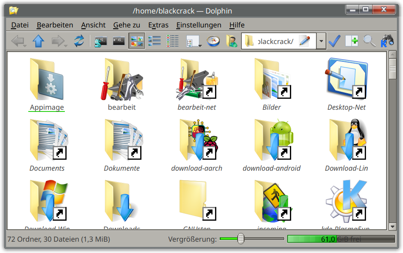This screenshot has height=253, width=403.
Task: Click the Appimage file name label
Action: (x=47, y=107)
